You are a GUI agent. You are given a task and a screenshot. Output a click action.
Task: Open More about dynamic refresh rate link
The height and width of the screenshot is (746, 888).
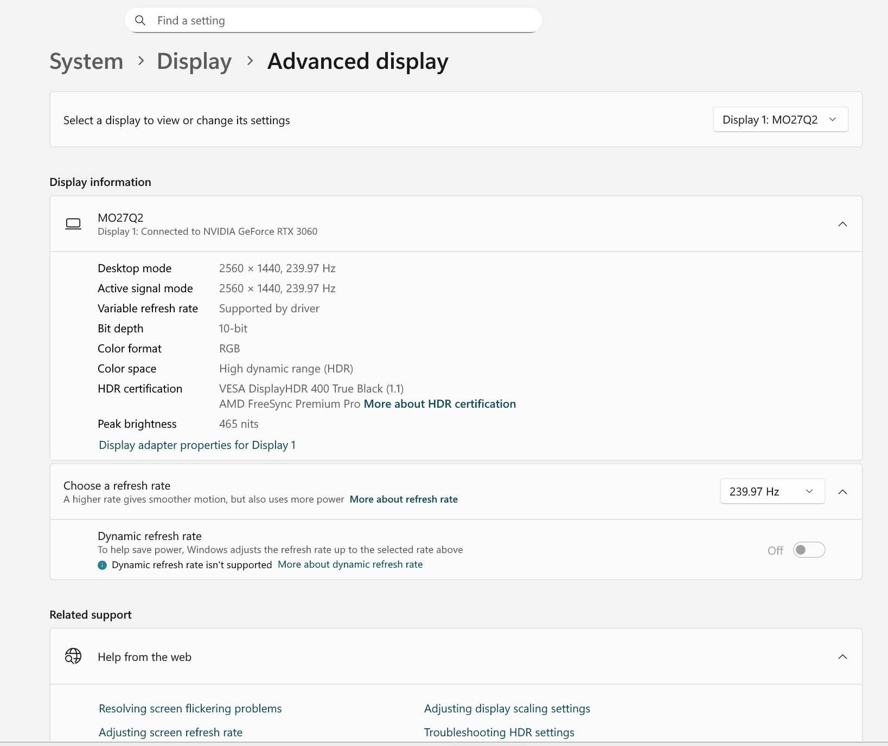point(350,564)
